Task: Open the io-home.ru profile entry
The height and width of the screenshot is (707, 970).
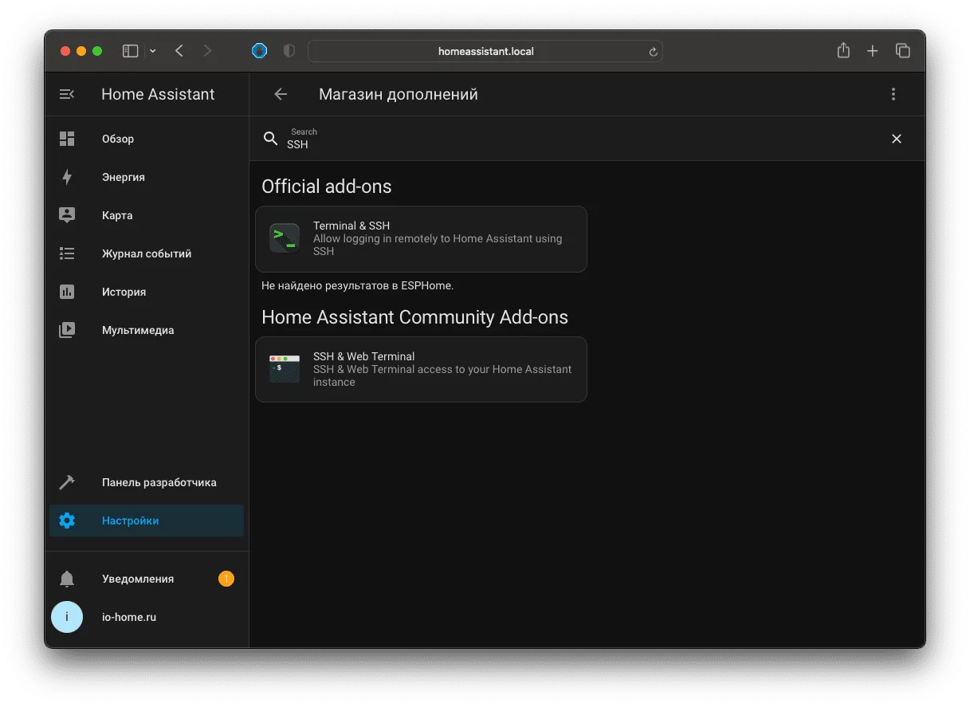Action: pos(147,617)
